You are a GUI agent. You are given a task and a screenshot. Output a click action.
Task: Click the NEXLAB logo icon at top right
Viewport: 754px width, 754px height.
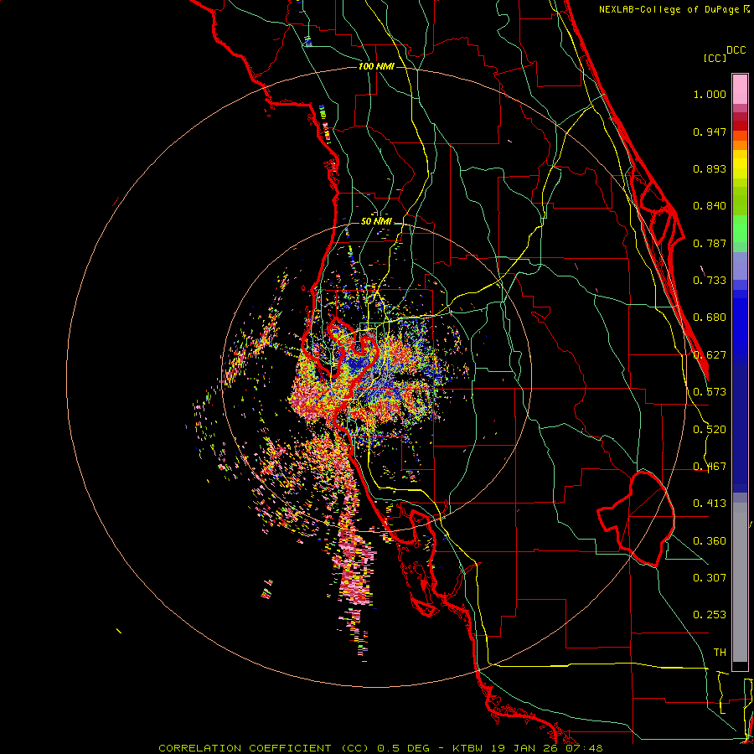[746, 8]
